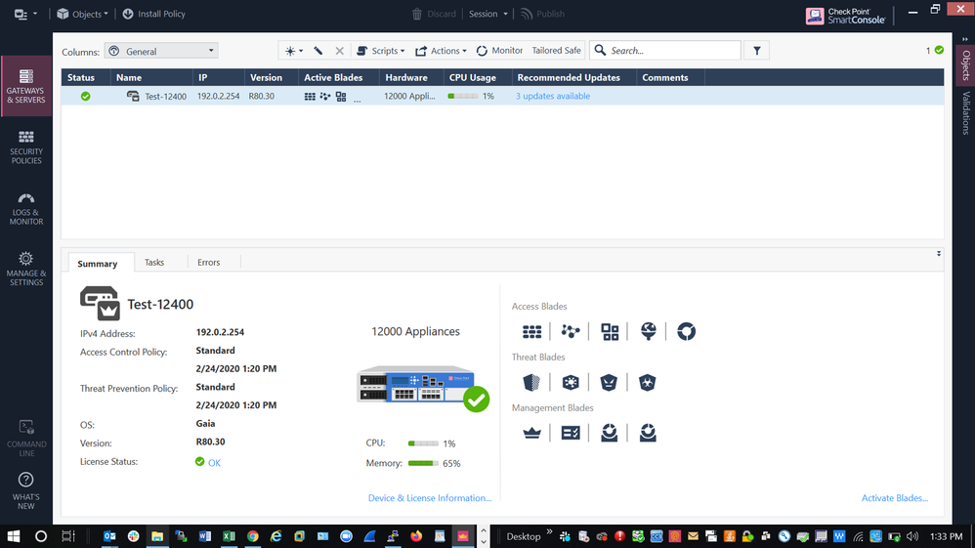Open Security Policies view
975x548 pixels.
click(26, 148)
